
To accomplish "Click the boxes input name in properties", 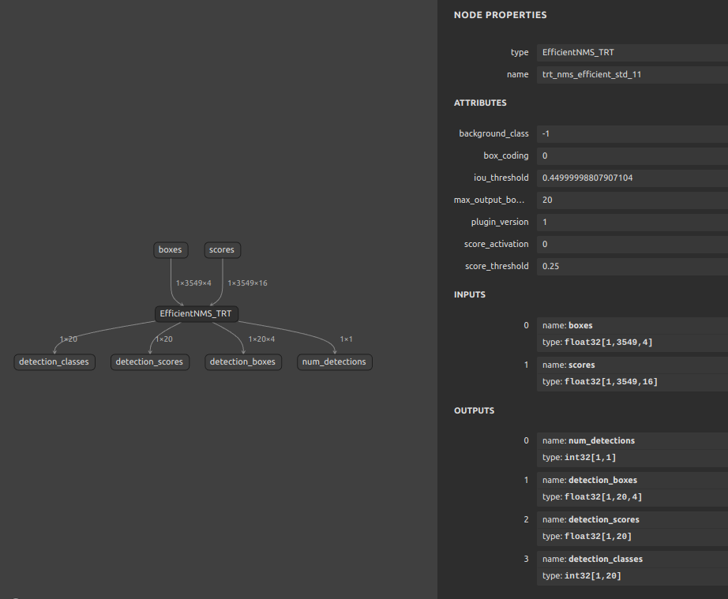I will [580, 325].
